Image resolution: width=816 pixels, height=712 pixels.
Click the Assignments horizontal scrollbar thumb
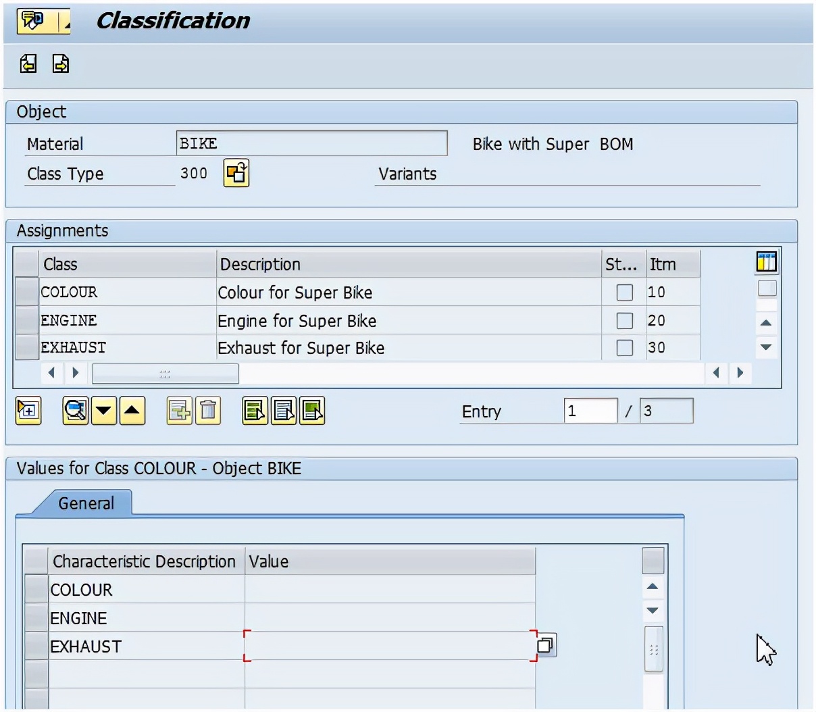click(165, 373)
